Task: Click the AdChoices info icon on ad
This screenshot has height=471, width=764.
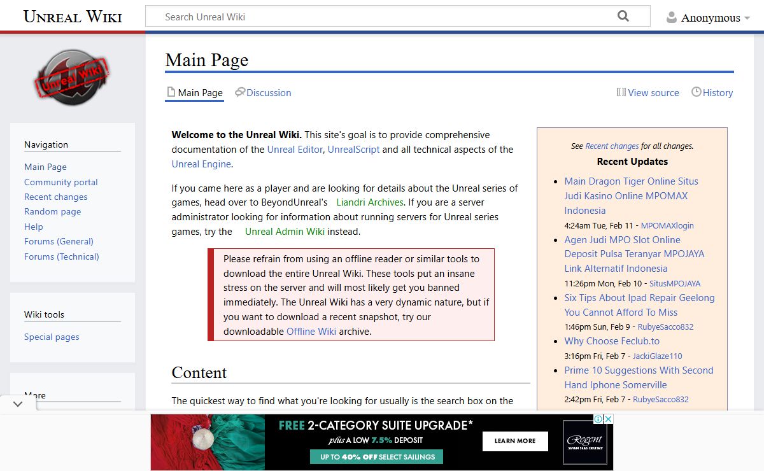Action: click(x=598, y=419)
